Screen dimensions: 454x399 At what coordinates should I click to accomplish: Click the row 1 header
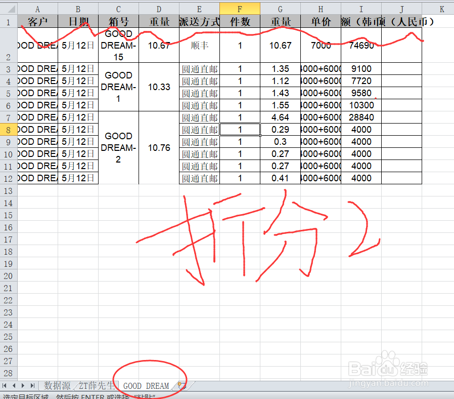(x=8, y=22)
